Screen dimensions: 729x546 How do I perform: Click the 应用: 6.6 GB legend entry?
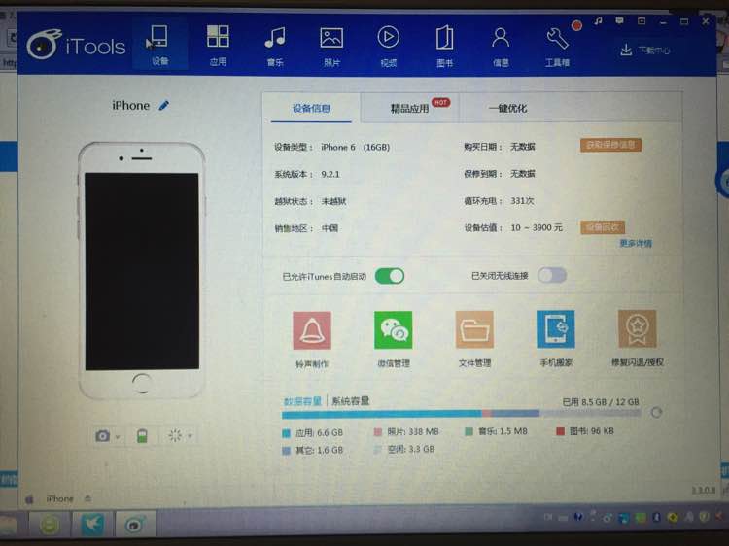click(x=313, y=432)
